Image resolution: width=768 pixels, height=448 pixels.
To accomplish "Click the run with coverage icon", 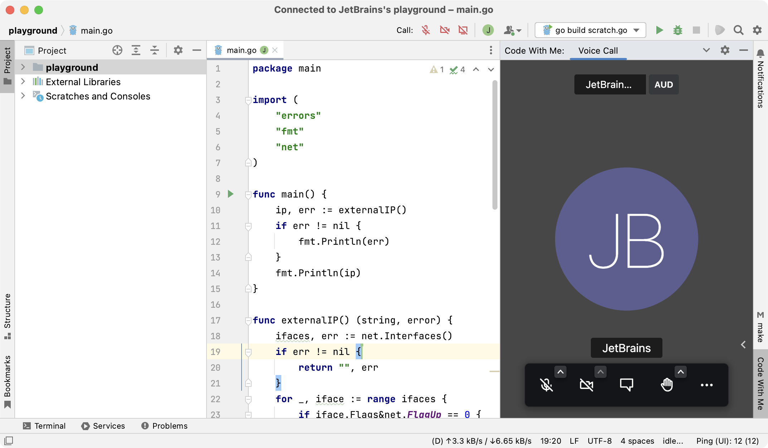I will 720,30.
